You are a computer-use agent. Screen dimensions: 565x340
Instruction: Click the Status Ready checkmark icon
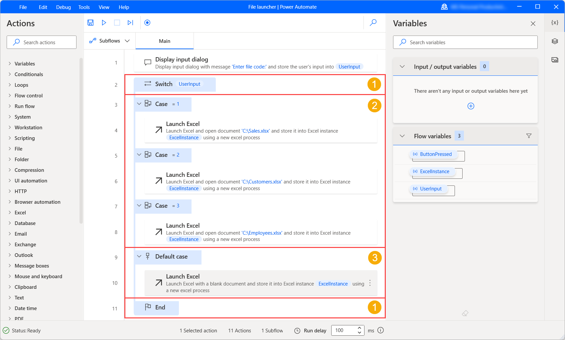coord(6,330)
